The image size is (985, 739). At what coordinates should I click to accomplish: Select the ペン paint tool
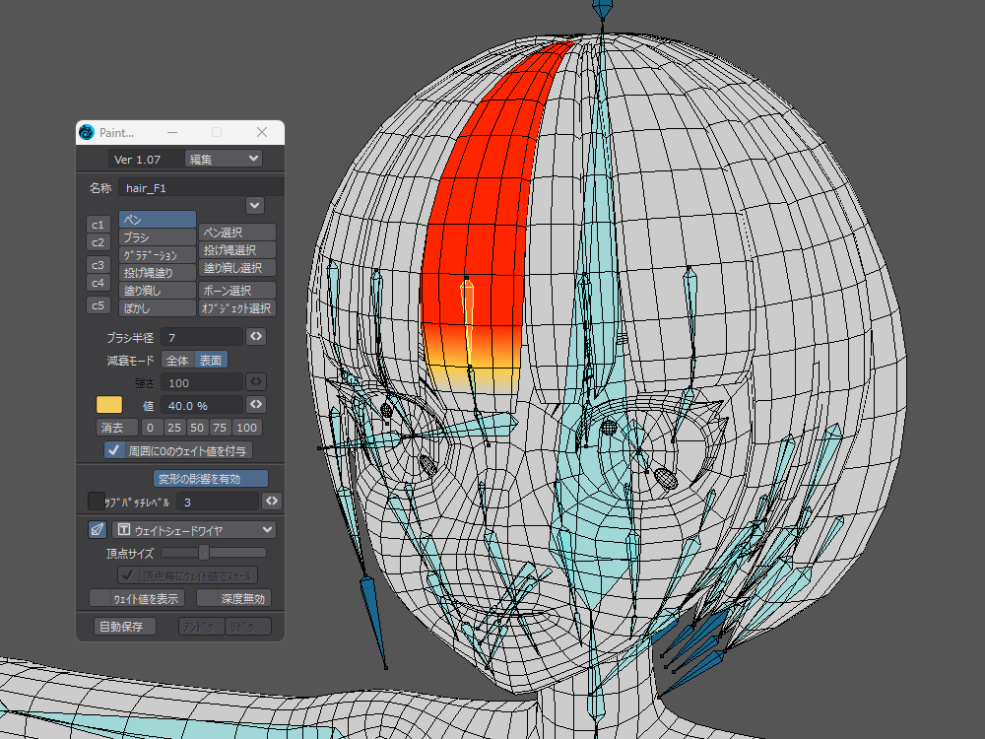tap(157, 219)
